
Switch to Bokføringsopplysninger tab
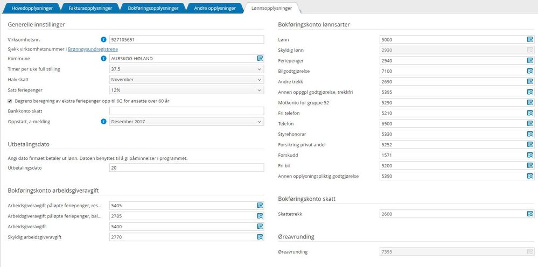click(x=153, y=8)
